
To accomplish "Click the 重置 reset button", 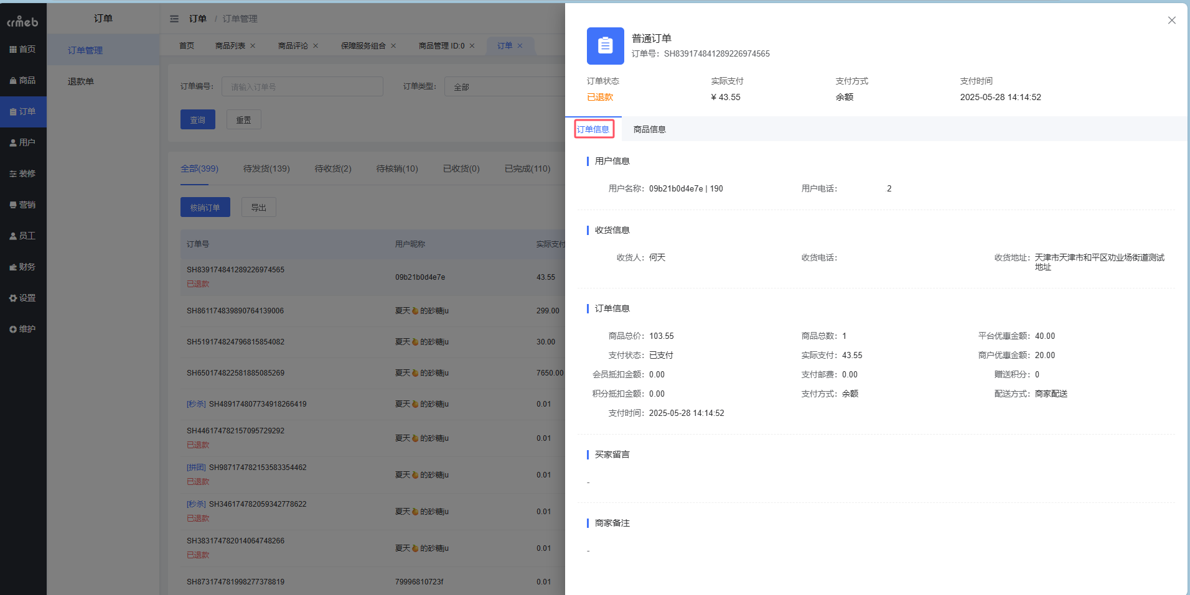I will tap(243, 119).
